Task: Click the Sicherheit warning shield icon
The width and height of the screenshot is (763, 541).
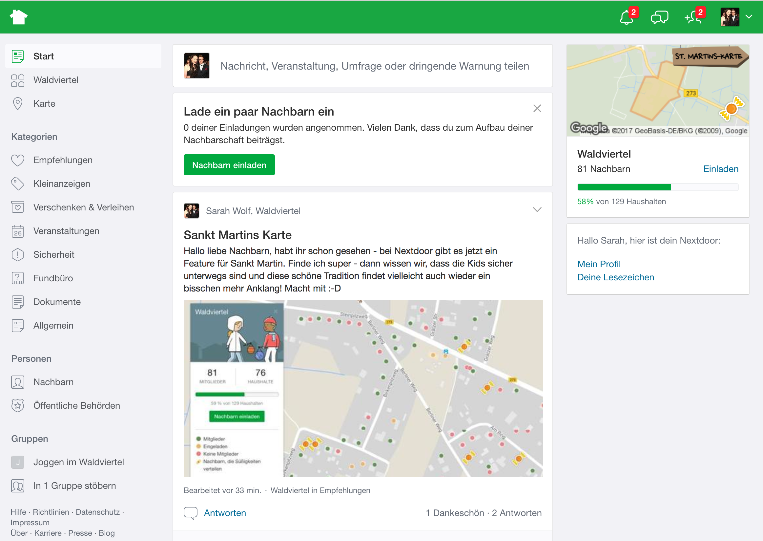Action: tap(18, 254)
